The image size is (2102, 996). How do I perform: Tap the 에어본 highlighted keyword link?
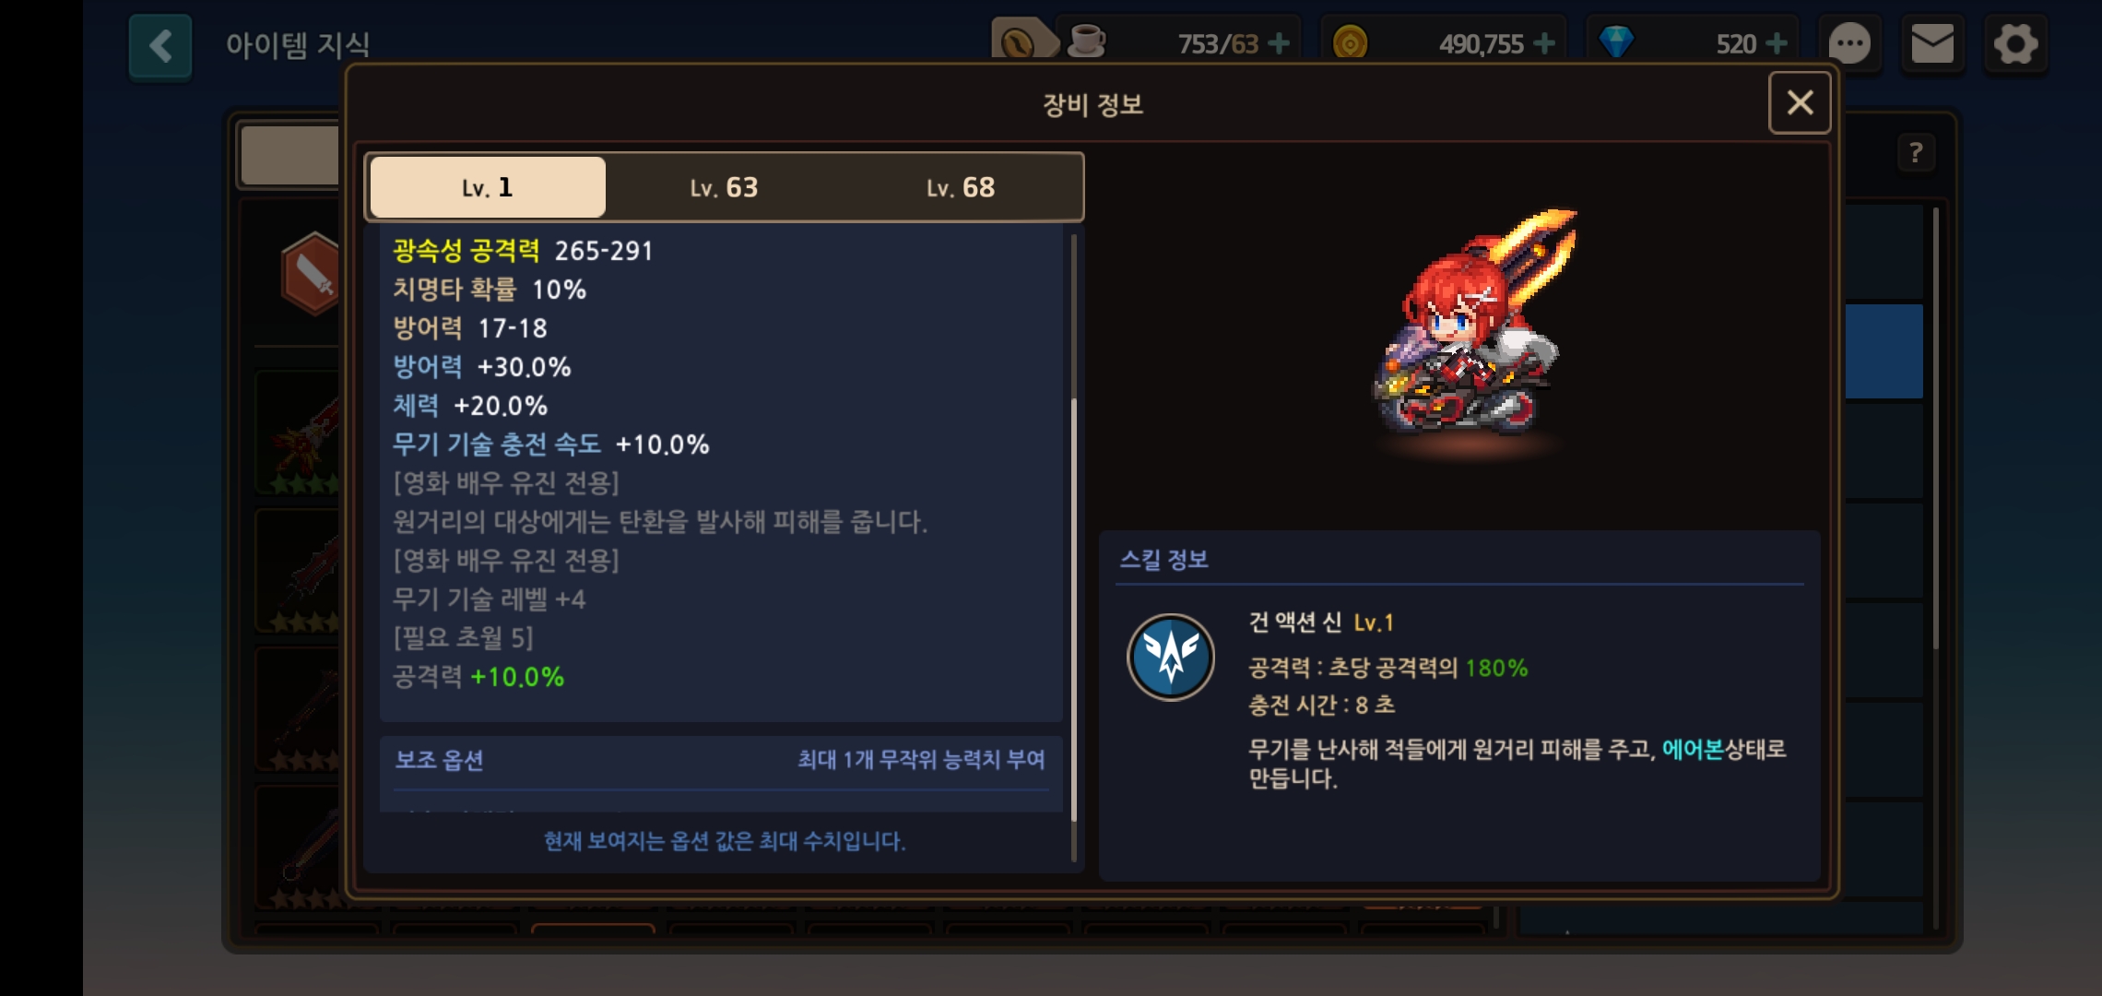coord(1693,749)
